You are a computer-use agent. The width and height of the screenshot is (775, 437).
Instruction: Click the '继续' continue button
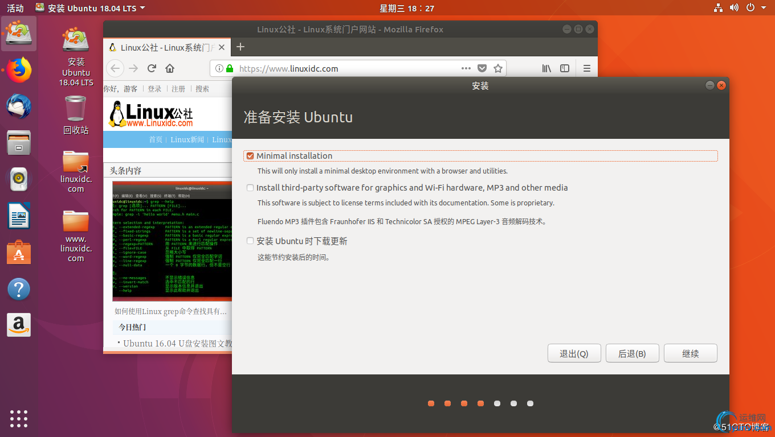coord(691,353)
